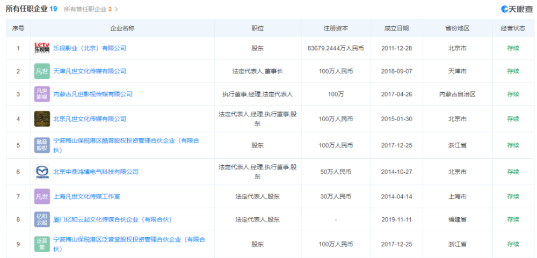The height and width of the screenshot is (258, 537).
Task: Click 执行董事,经理,法定代表人 position cell
Action: tap(258, 94)
